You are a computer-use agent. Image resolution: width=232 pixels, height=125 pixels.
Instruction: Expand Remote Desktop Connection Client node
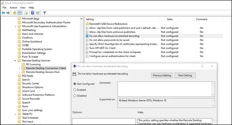click(x=19, y=68)
